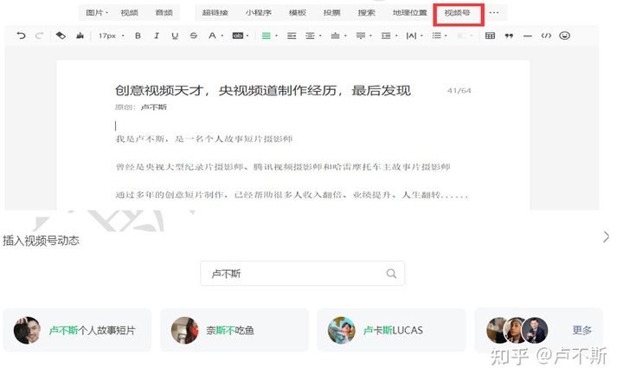Viewport: 623px width, 381px height.
Task: Insert a 投票 poll
Action: tap(331, 13)
